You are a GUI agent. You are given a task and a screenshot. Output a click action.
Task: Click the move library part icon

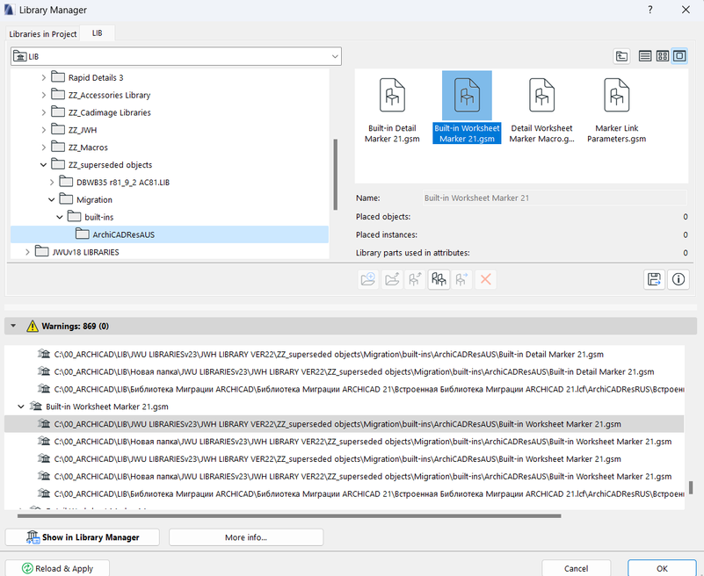(462, 279)
